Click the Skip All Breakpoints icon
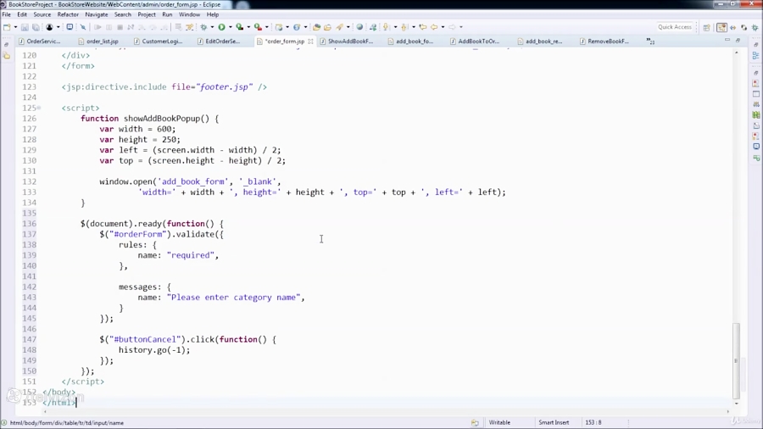Image resolution: width=763 pixels, height=429 pixels. click(x=83, y=27)
